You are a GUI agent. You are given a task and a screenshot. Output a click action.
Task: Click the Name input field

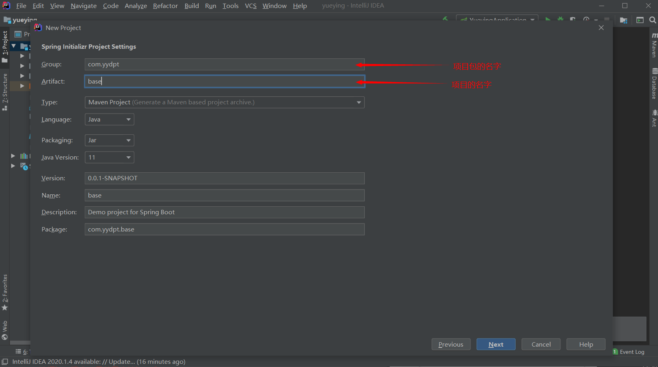[225, 195]
